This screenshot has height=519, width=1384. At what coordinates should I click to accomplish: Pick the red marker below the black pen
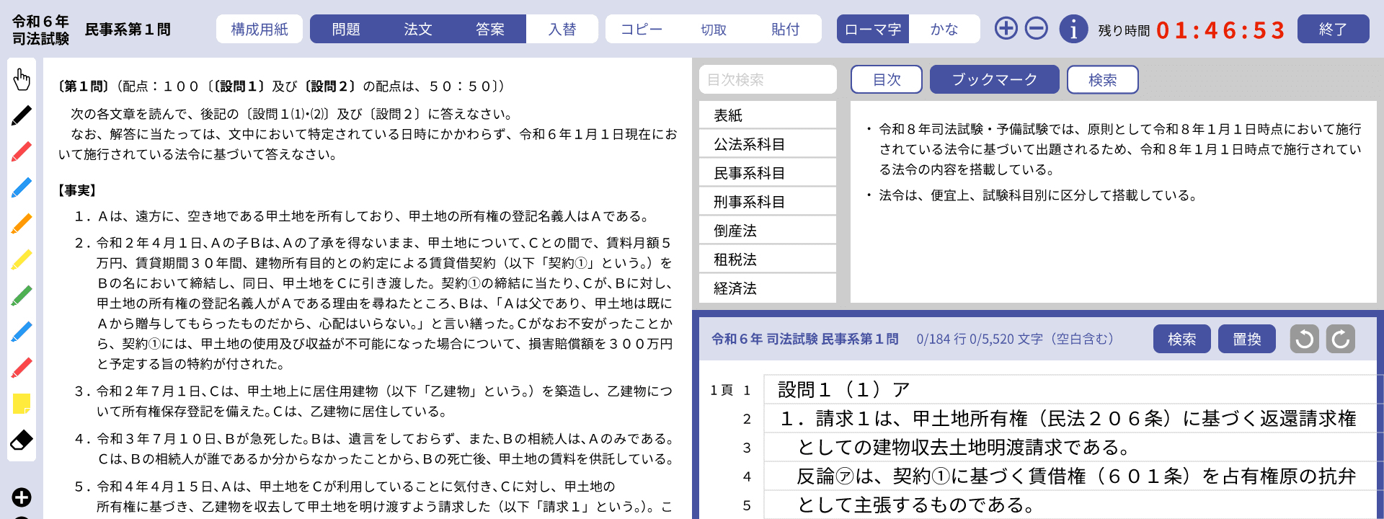pos(22,151)
